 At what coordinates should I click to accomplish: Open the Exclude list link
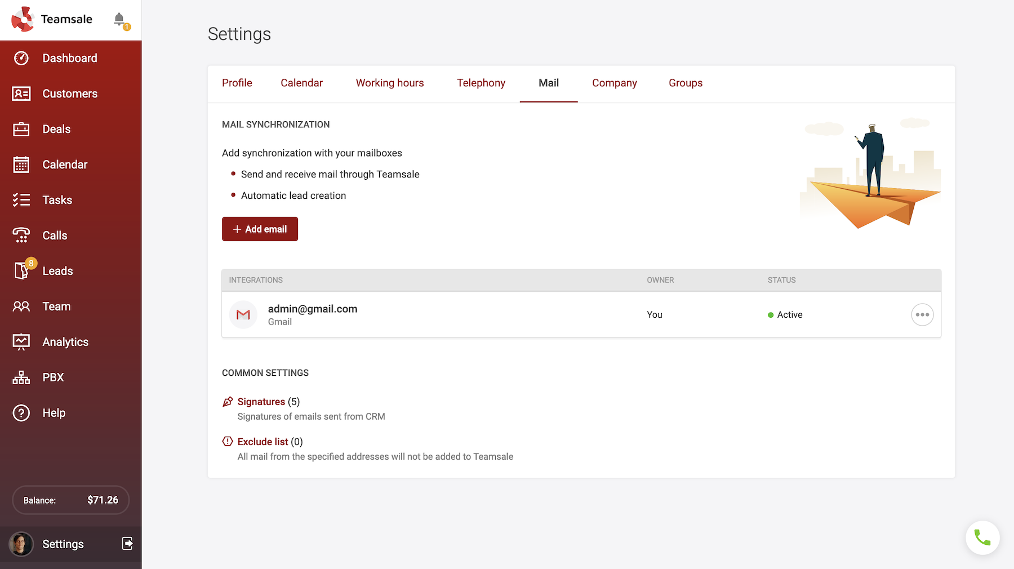[263, 442]
